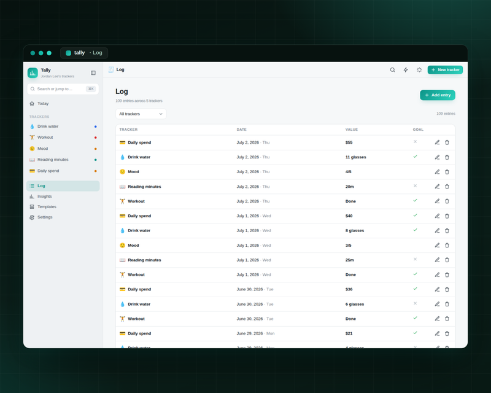491x393 pixels.
Task: Delete the June 30 Workout entry
Action: 447,319
